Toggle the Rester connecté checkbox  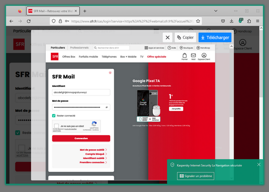54,115
